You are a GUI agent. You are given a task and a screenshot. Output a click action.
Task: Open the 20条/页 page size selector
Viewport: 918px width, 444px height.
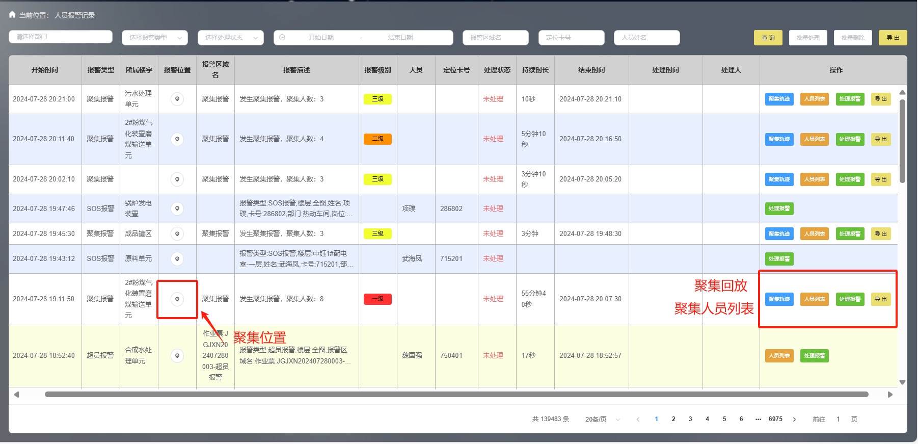[602, 419]
